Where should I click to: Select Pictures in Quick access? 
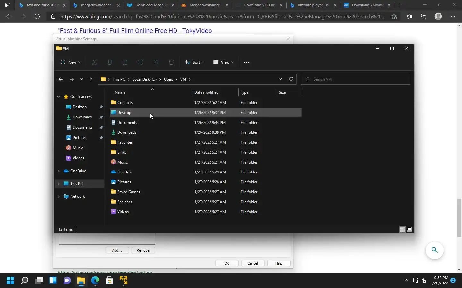[x=80, y=138]
